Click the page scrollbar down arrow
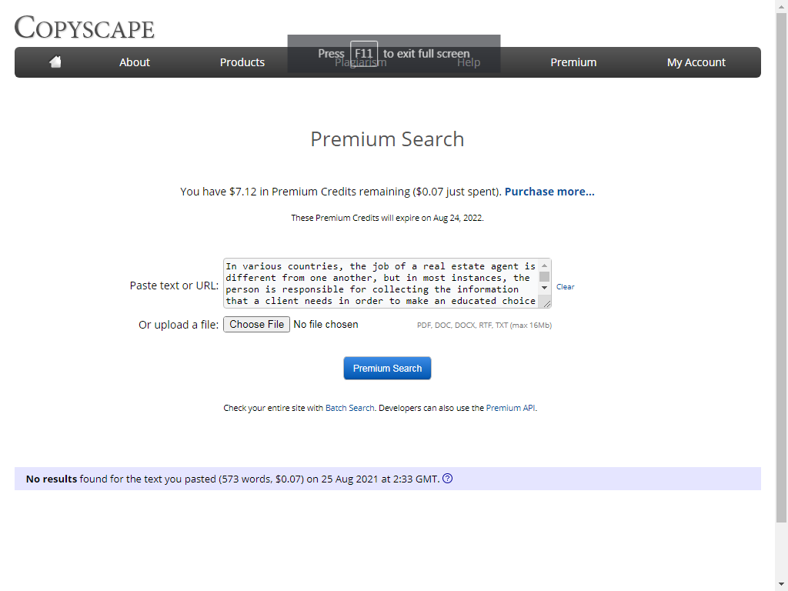 coord(782,585)
